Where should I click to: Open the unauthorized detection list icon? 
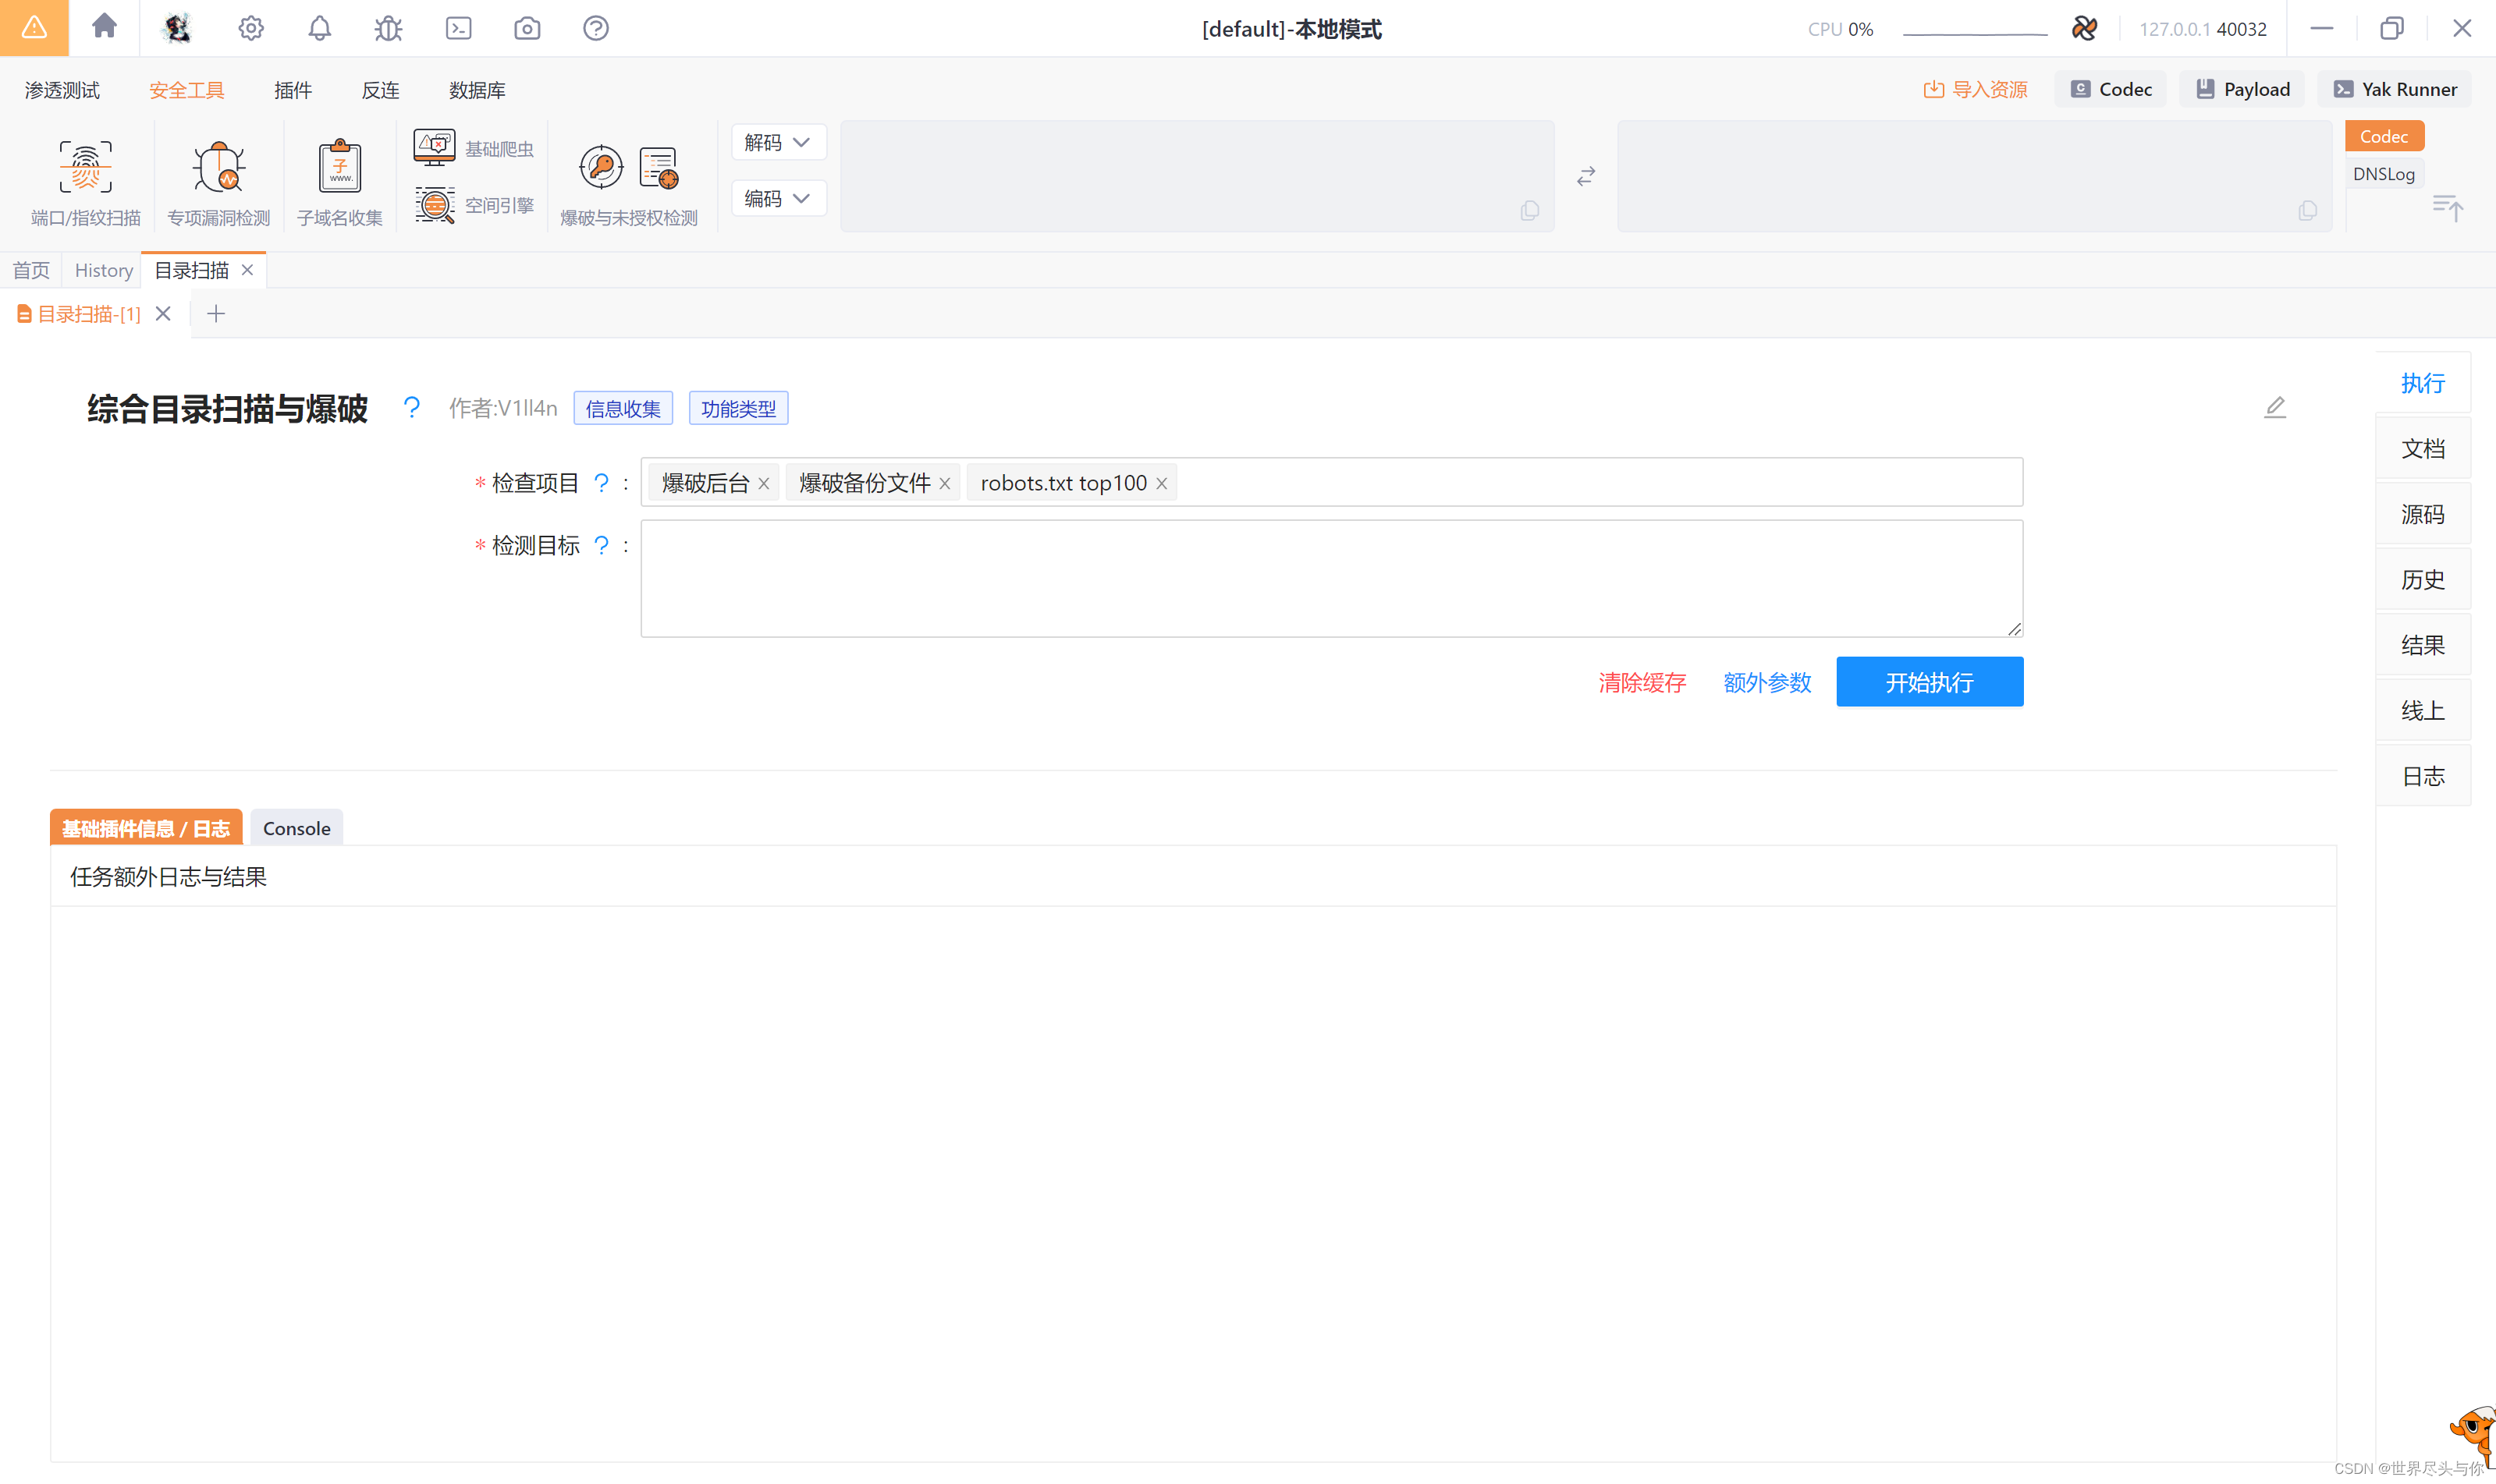[x=659, y=167]
